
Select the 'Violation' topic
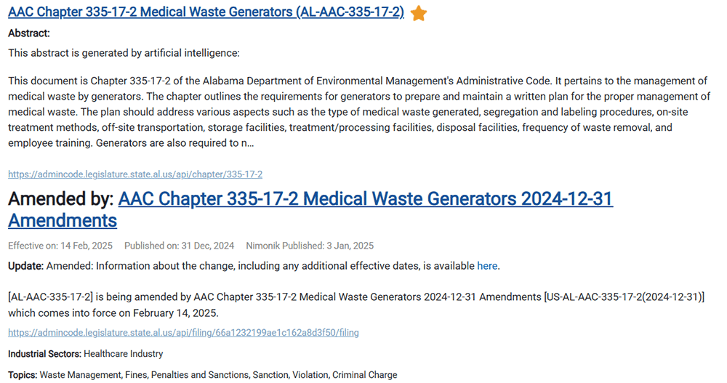point(310,375)
